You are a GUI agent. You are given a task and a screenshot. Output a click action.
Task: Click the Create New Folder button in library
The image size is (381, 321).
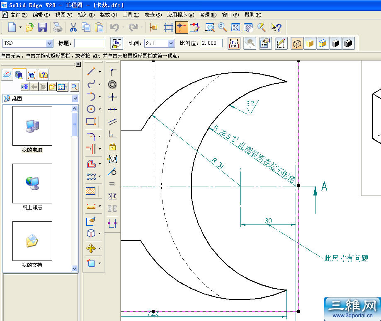[x=53, y=87]
